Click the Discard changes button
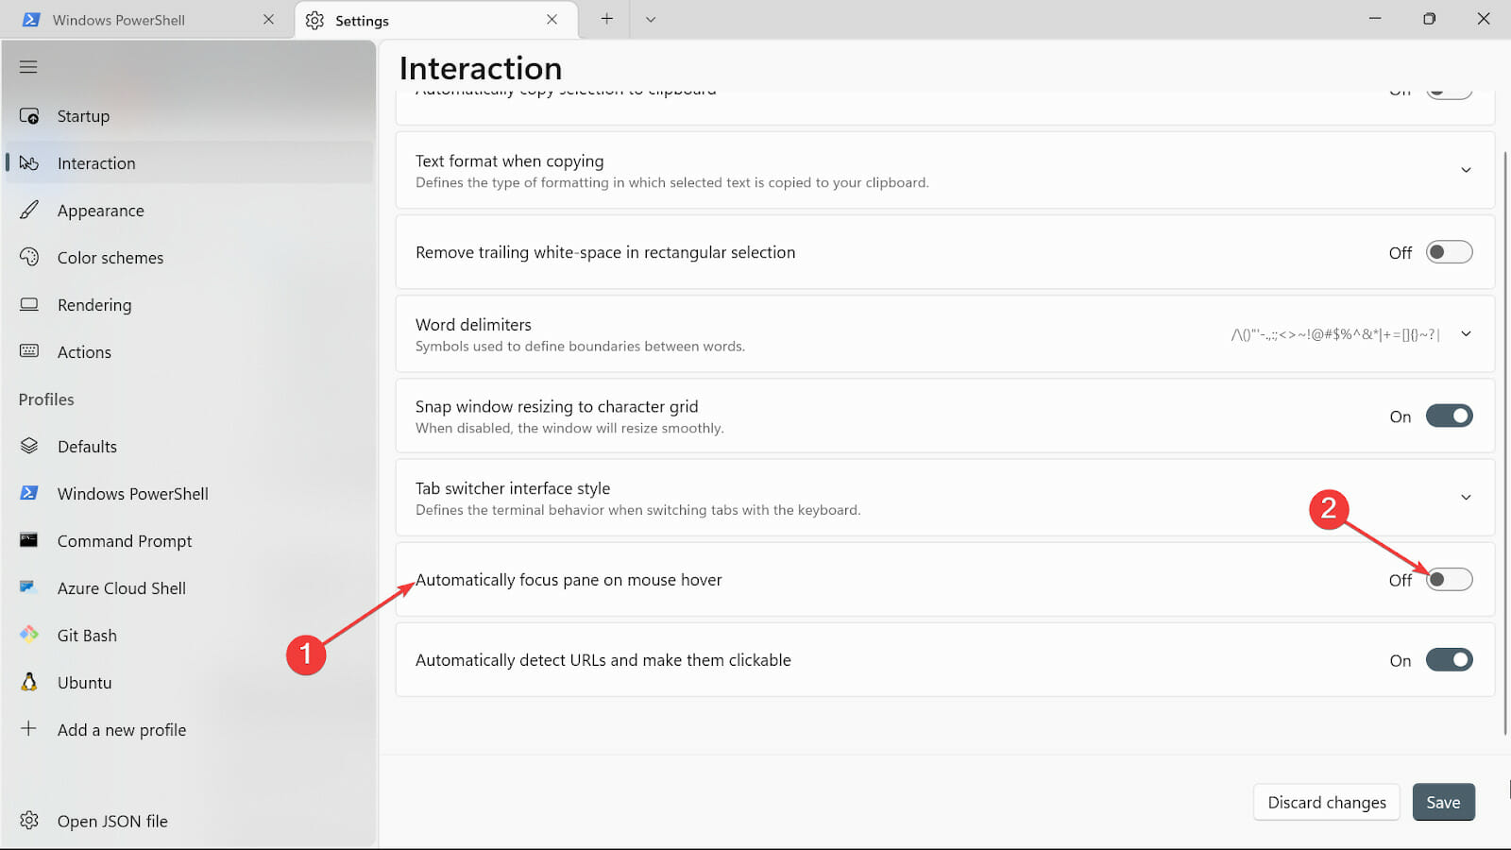 point(1327,802)
